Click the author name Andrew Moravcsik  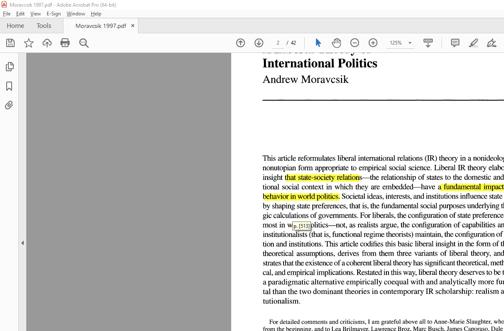click(306, 79)
